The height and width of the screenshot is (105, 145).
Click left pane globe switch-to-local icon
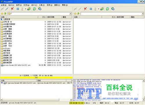point(40,9)
